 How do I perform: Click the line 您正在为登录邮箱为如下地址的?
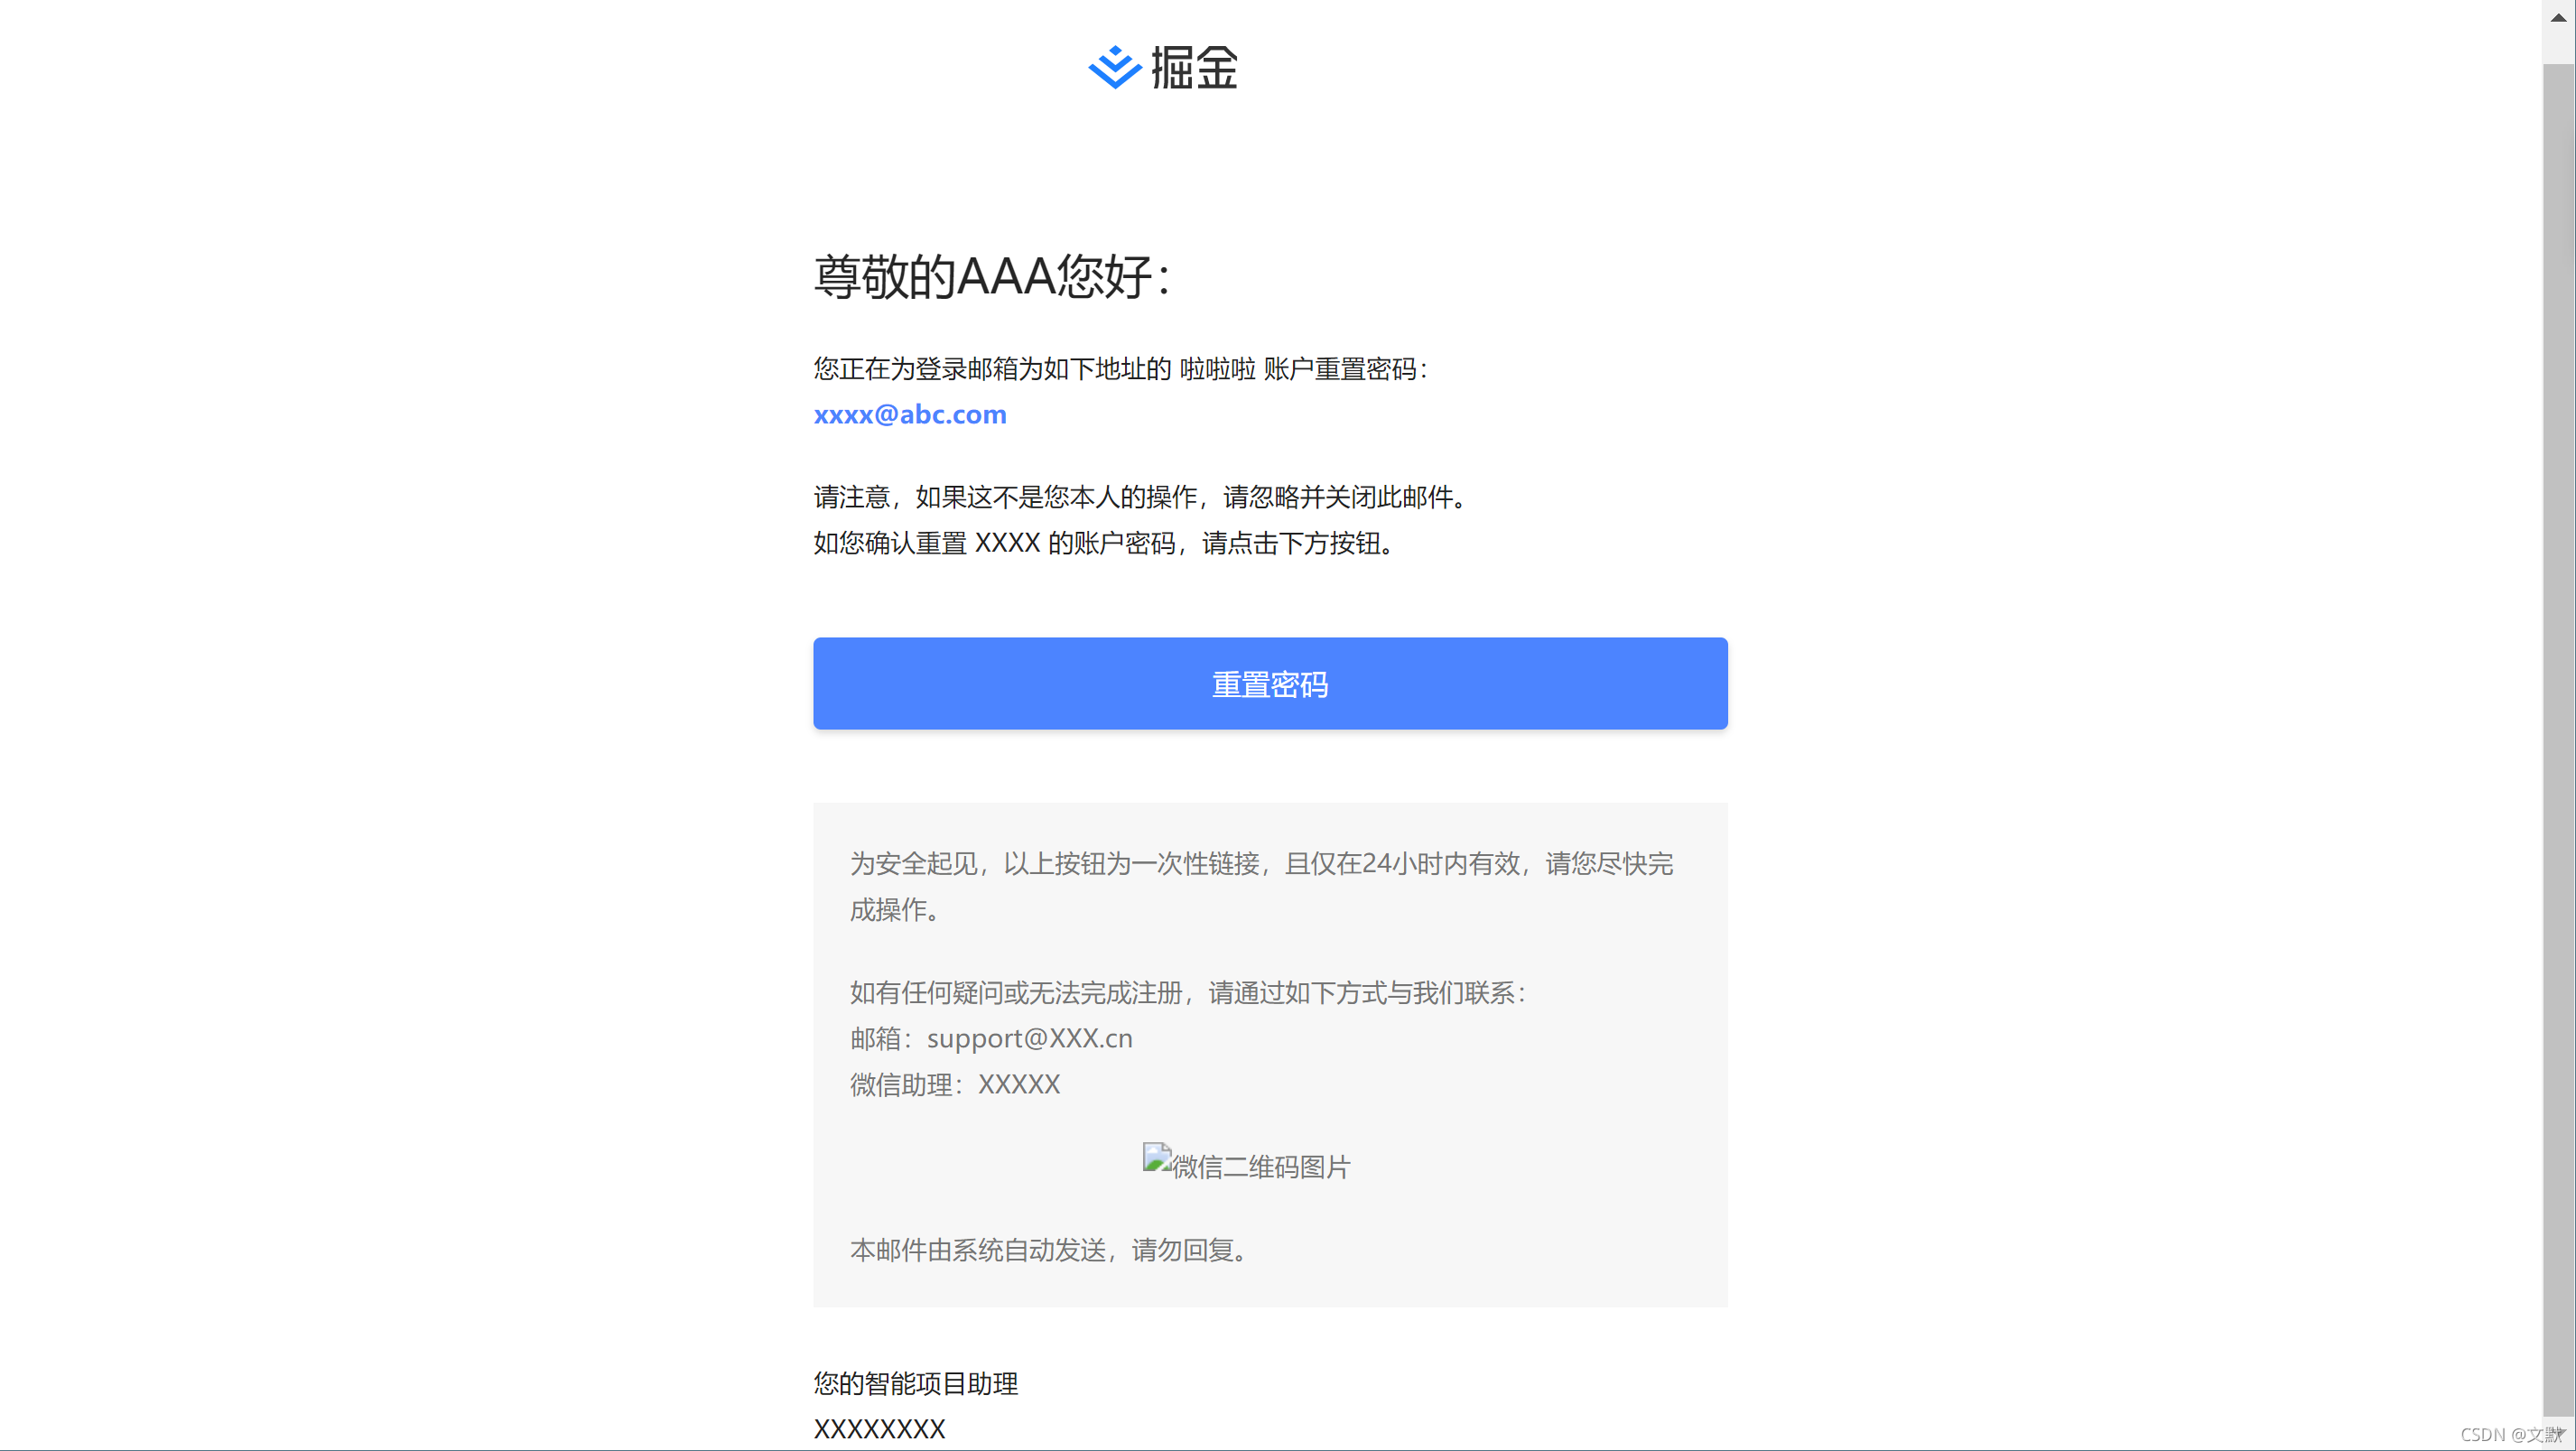(x=1122, y=369)
